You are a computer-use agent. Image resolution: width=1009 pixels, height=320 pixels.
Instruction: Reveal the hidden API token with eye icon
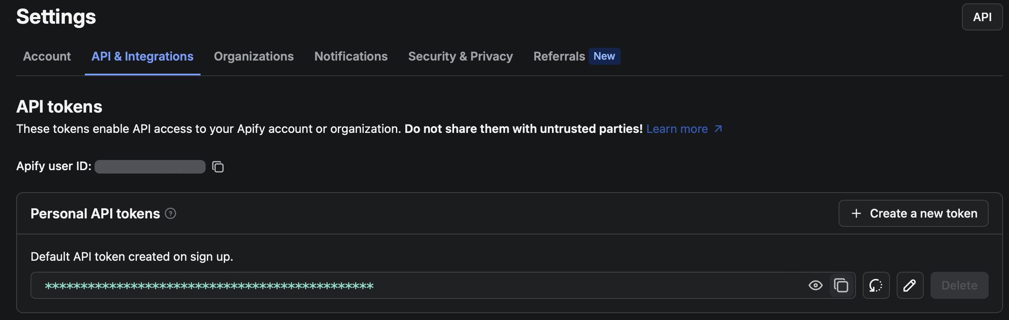(x=815, y=286)
